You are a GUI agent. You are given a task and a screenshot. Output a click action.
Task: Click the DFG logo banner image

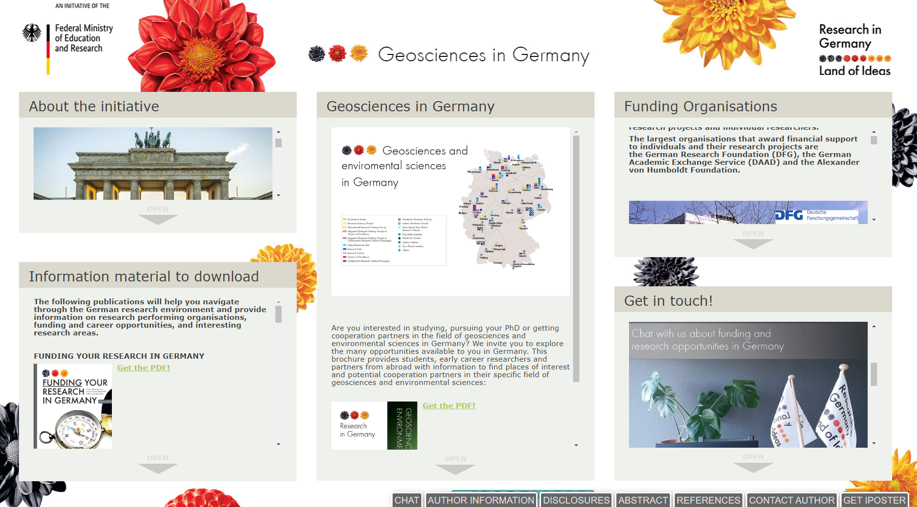point(748,212)
